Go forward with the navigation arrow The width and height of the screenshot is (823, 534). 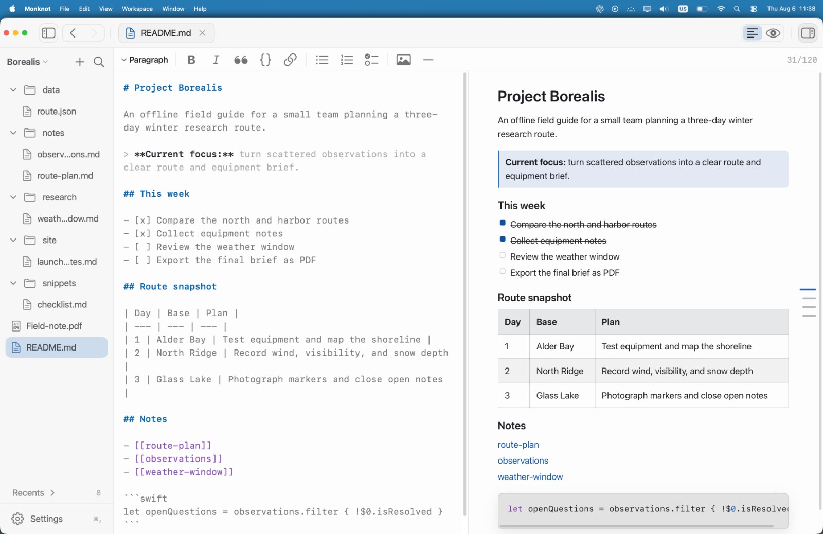94,33
